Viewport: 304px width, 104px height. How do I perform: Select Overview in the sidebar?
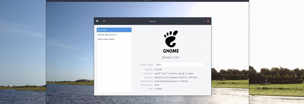coord(114,30)
